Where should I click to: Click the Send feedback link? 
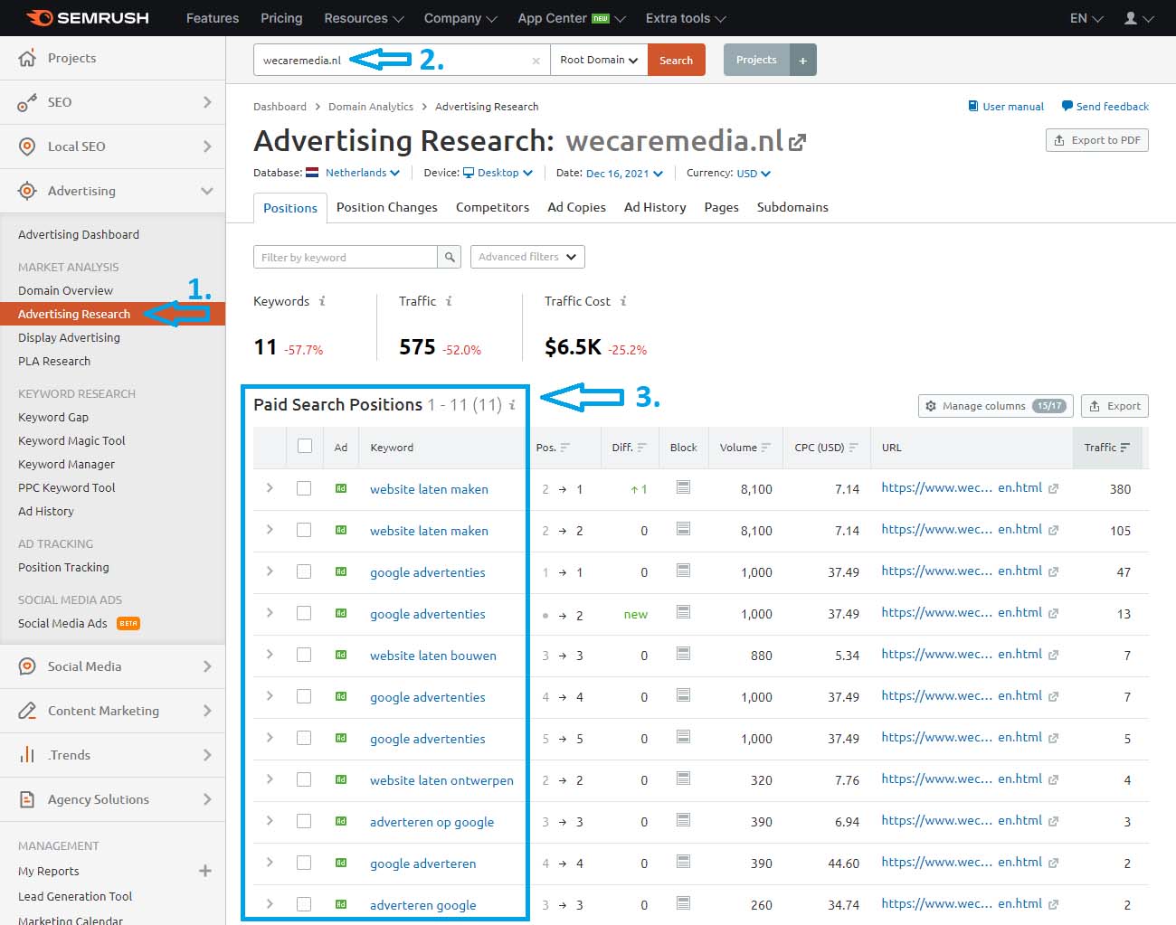click(1105, 107)
